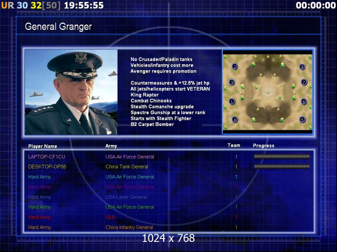Click Hard Army name beside China Infantry General
The height and width of the screenshot is (252, 337).
[x=40, y=227]
